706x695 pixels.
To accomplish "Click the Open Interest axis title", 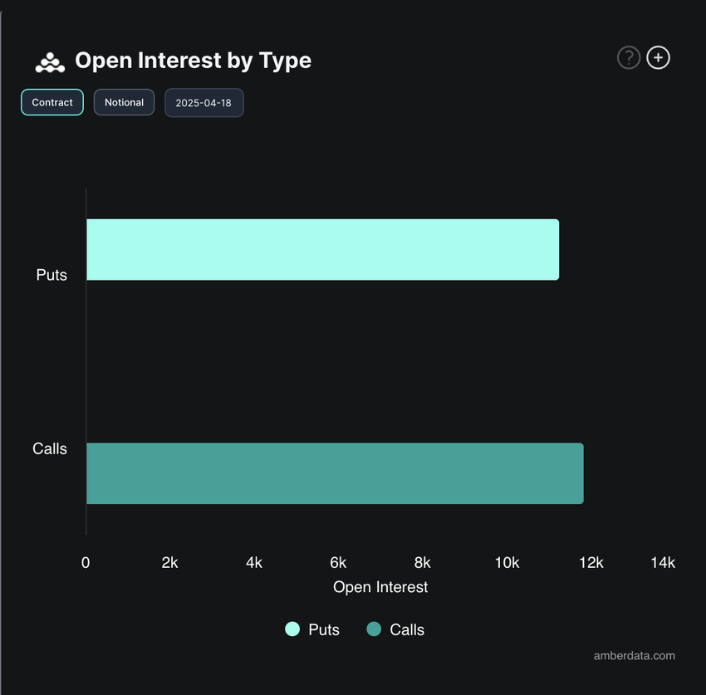I will [380, 587].
